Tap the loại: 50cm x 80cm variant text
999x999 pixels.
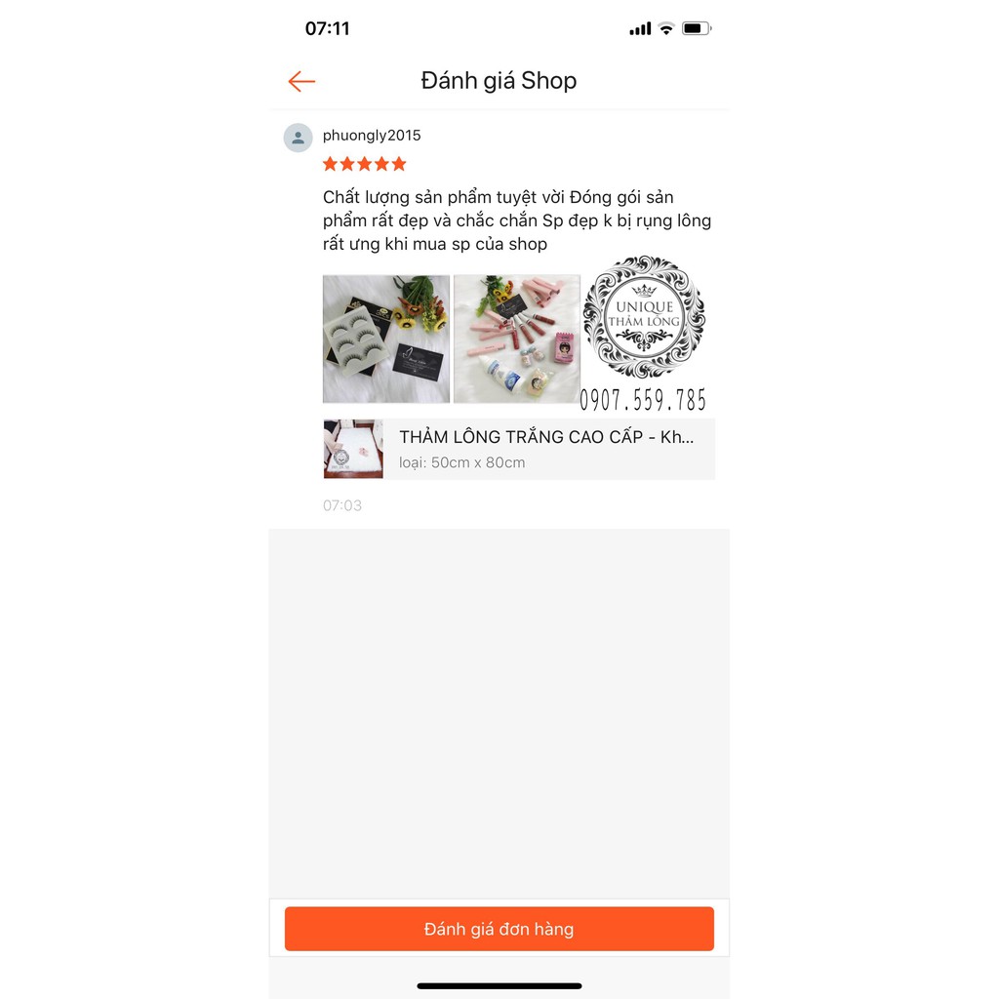point(461,462)
